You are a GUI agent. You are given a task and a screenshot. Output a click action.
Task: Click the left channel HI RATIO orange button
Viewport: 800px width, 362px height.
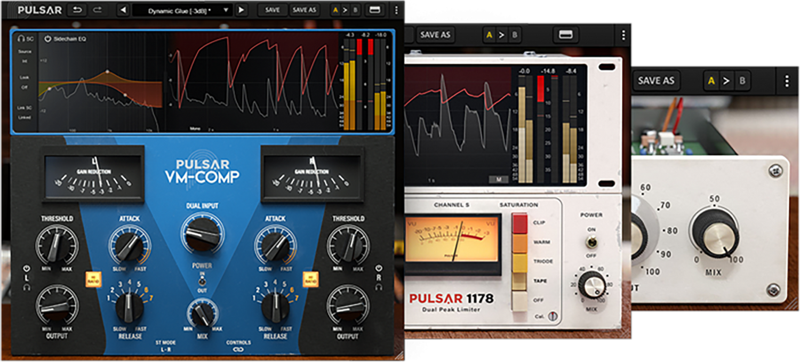click(93, 279)
